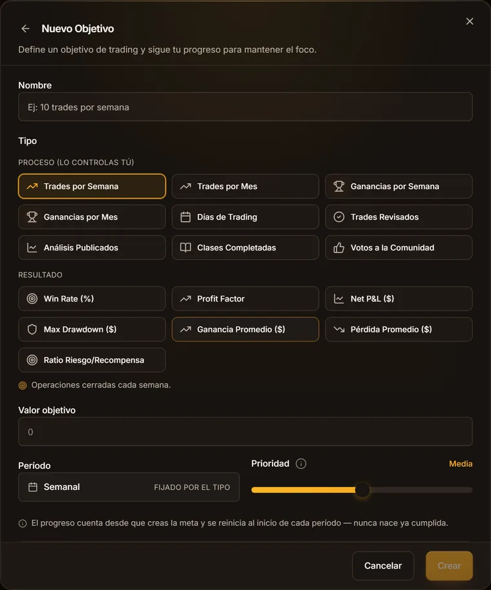Click the trophy icon on Ganancias por Semana
This screenshot has width=491, height=590.
click(339, 187)
